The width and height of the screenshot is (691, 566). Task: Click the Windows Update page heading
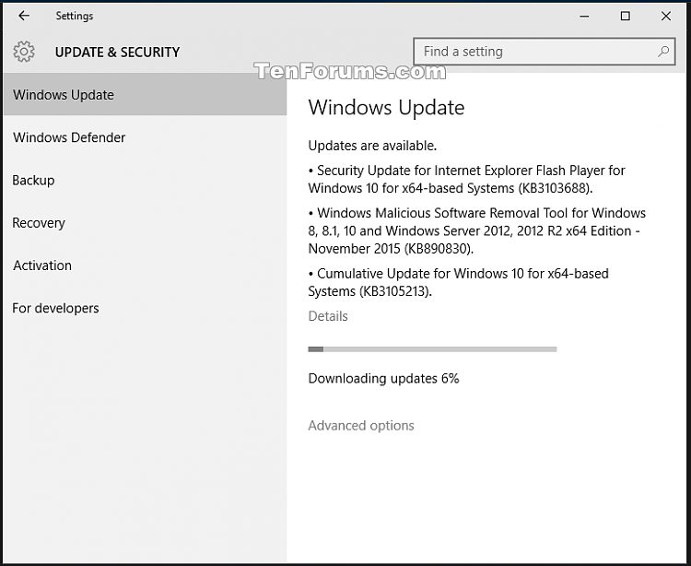[x=386, y=107]
